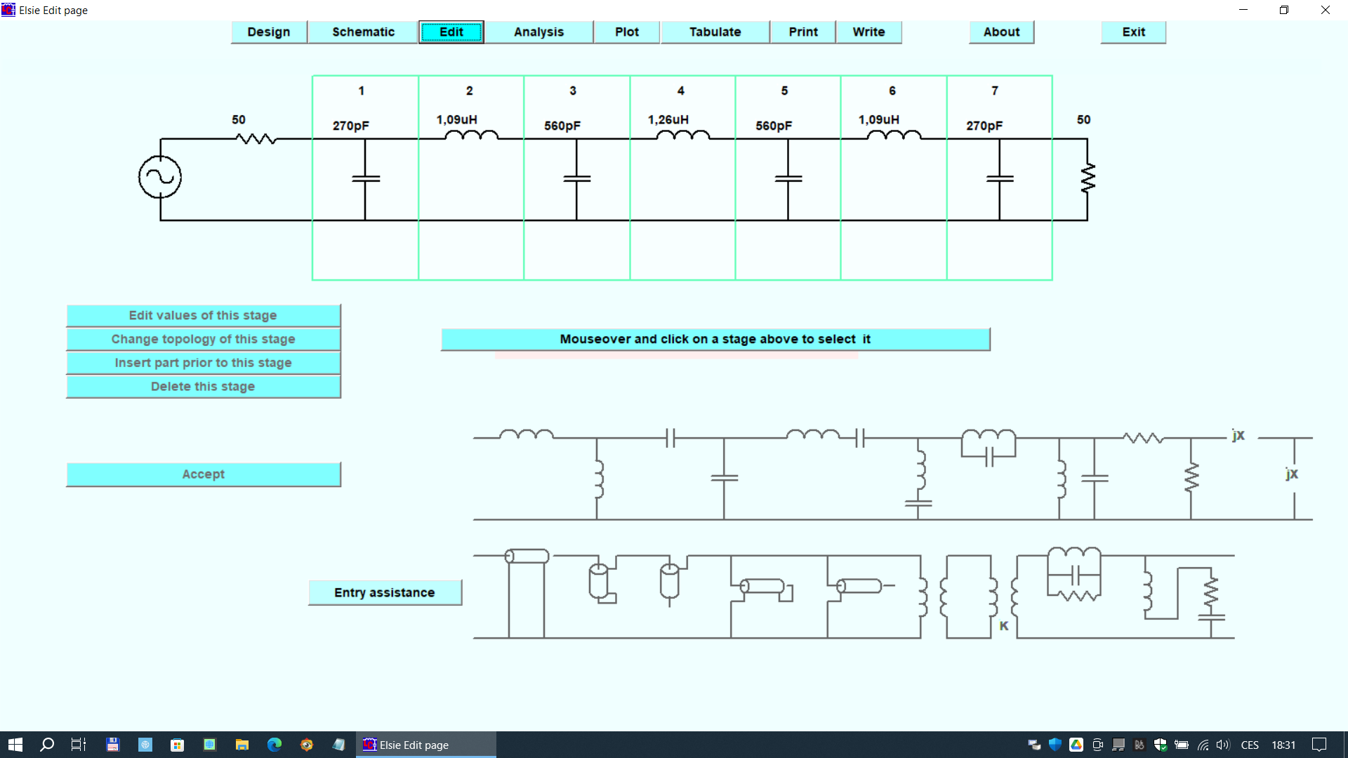Open the Analysis tab
Image resolution: width=1348 pixels, height=758 pixels.
click(x=538, y=32)
